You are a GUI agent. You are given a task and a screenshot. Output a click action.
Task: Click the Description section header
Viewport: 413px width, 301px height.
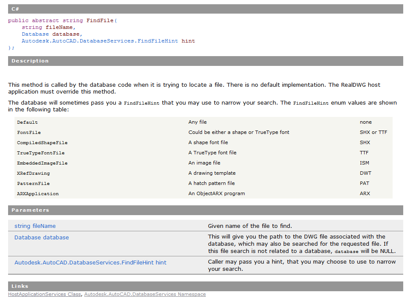[205, 61]
